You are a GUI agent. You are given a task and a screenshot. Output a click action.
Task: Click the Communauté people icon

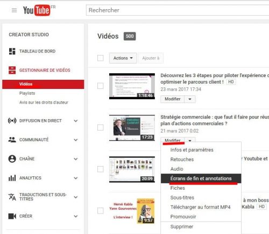pos(12,140)
